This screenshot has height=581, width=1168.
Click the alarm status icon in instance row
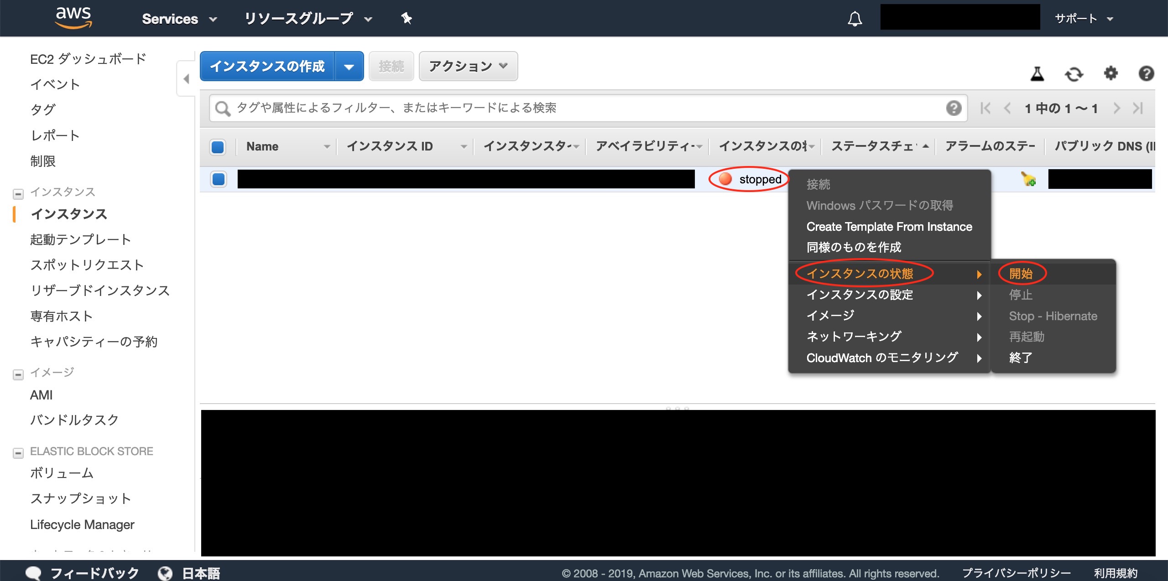(x=1028, y=179)
